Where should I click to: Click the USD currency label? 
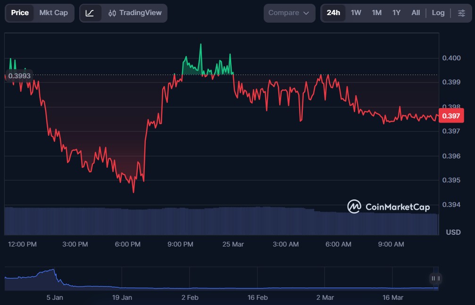point(453,232)
